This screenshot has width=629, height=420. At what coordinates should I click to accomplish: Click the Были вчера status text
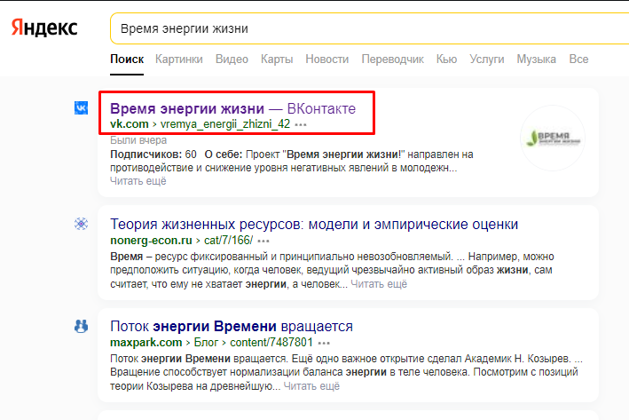point(138,140)
